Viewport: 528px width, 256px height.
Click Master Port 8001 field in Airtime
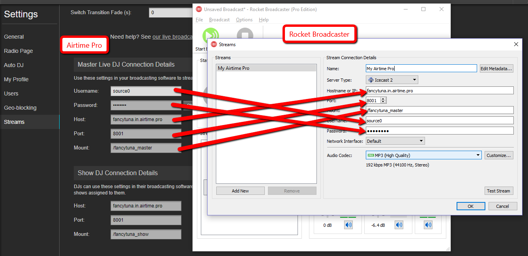point(146,134)
